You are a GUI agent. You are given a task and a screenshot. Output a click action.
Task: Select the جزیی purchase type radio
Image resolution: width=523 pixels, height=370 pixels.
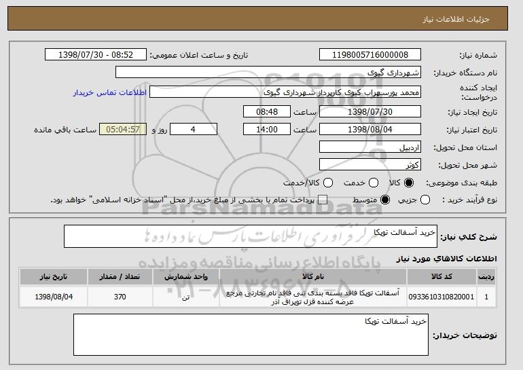(x=425, y=200)
